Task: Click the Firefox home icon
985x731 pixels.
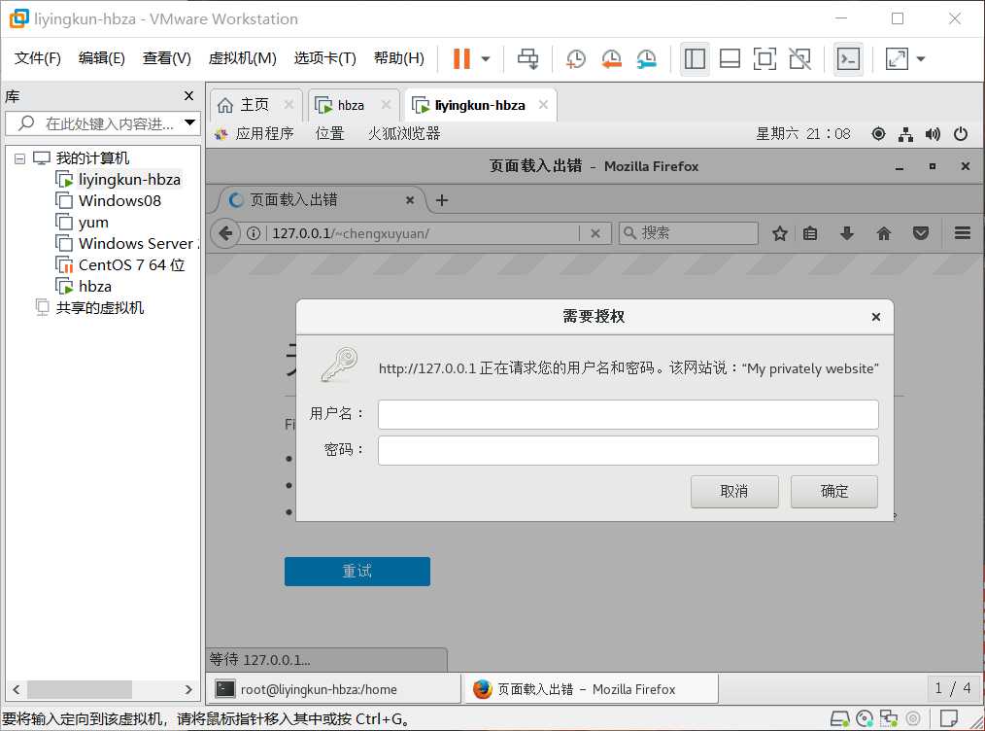Action: (884, 233)
